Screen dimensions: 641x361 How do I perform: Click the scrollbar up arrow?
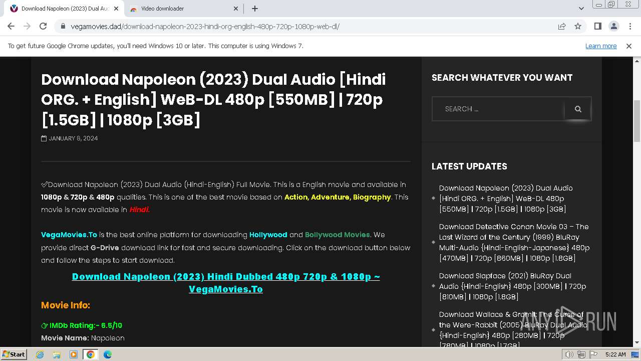tap(637, 60)
